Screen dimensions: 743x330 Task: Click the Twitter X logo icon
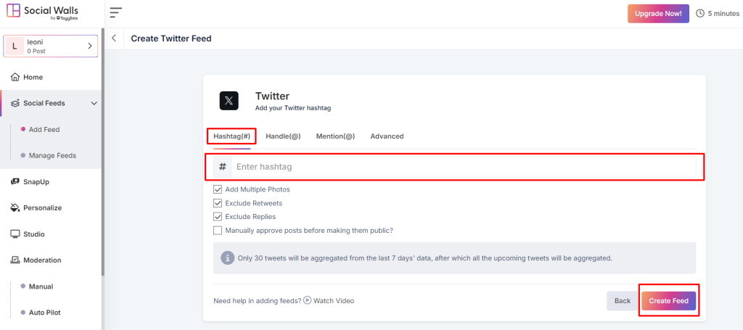pyautogui.click(x=229, y=101)
